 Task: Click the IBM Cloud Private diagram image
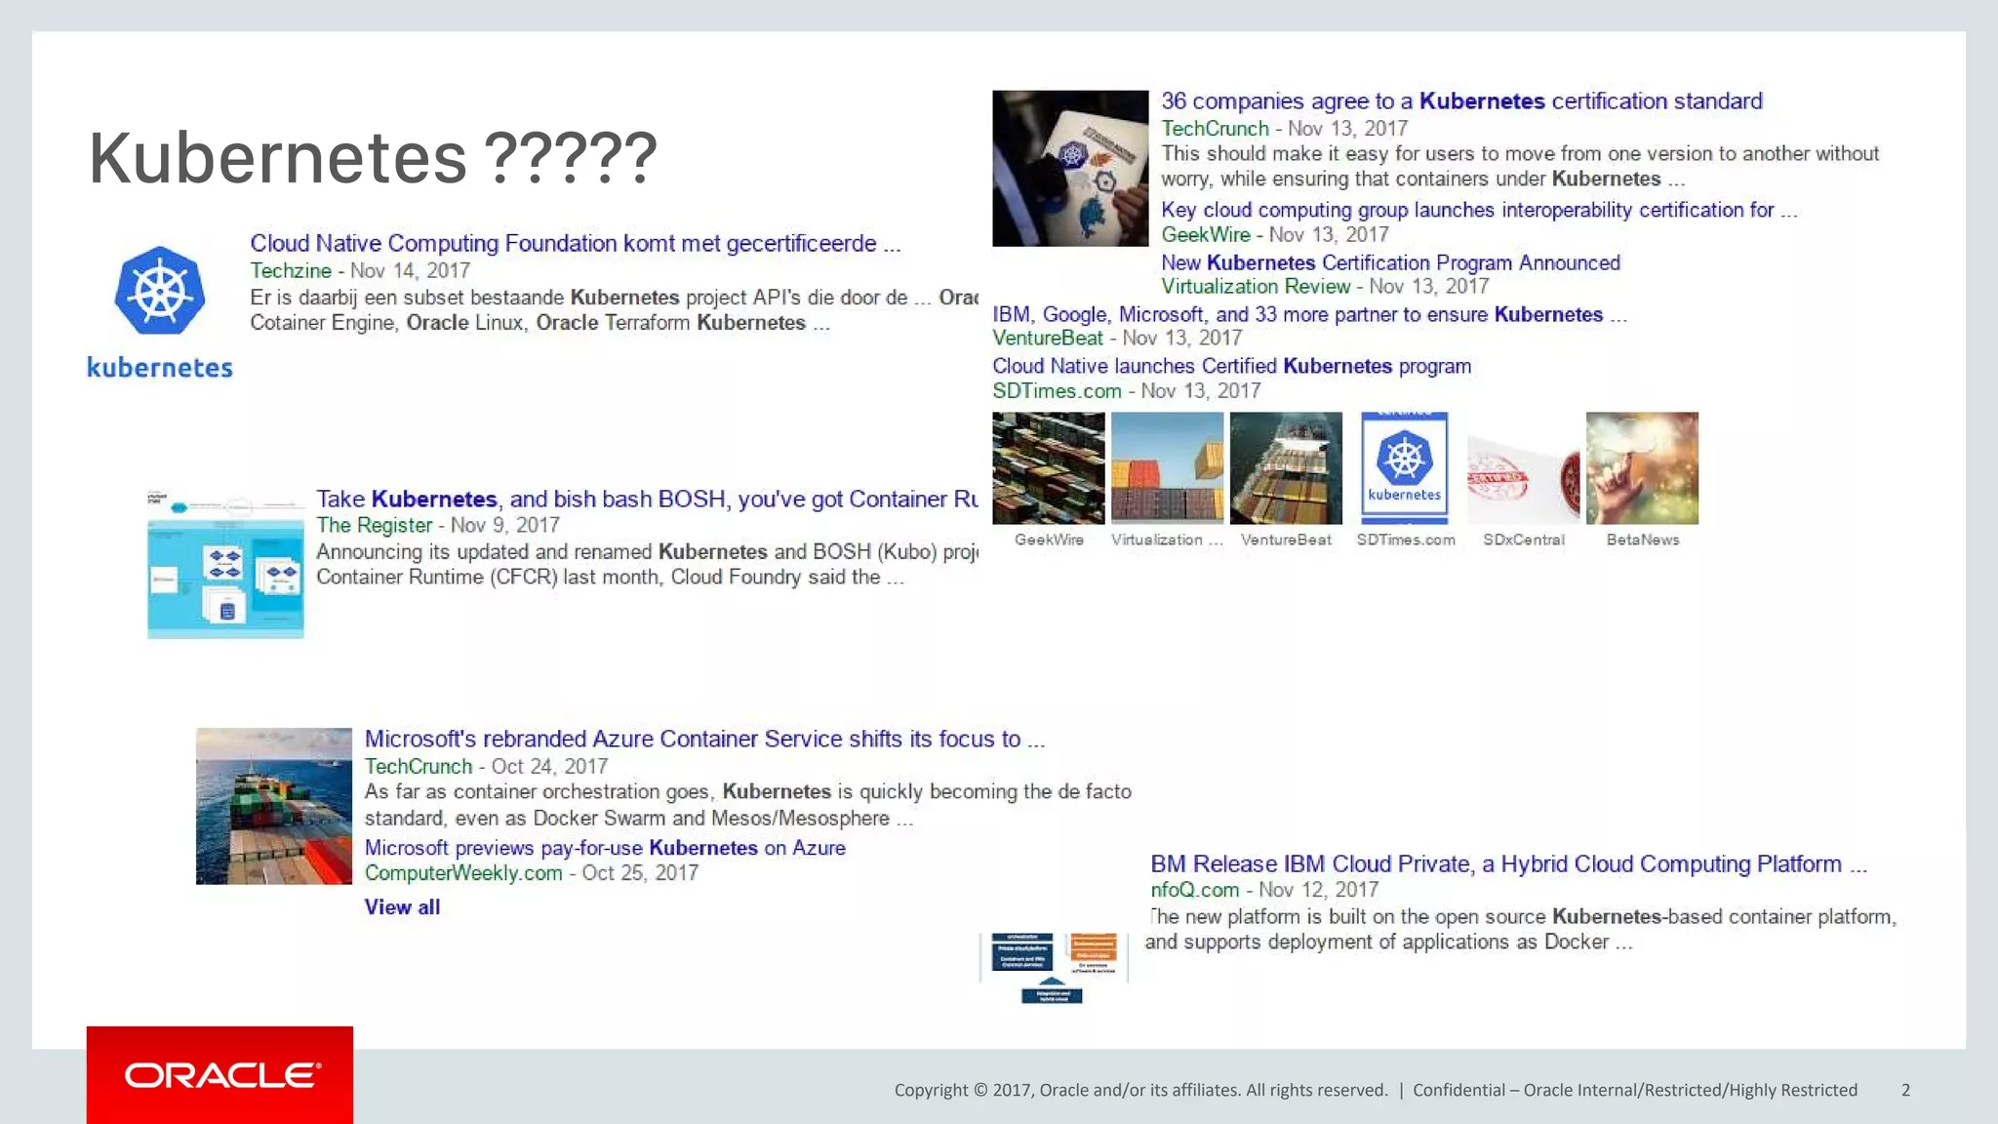point(1054,966)
